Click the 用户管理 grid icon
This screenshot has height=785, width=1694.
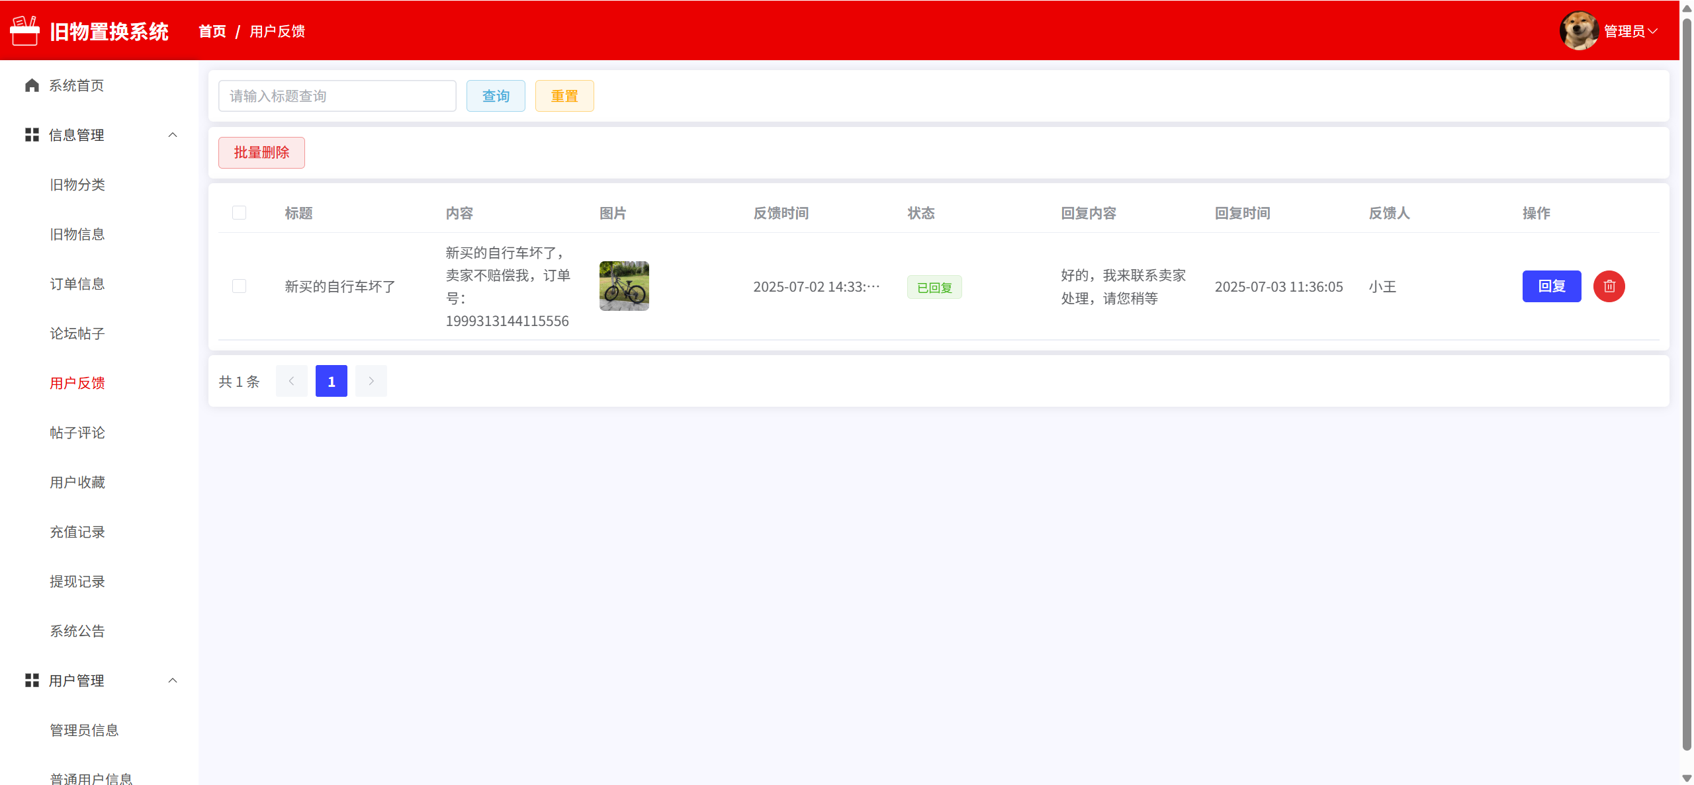click(x=32, y=681)
